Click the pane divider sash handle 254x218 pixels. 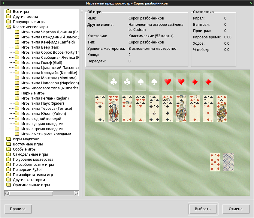point(82,12)
